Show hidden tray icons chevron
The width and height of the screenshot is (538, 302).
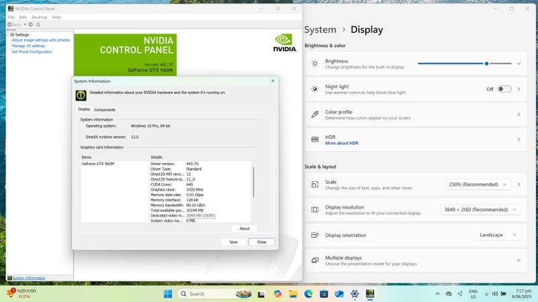(x=438, y=294)
